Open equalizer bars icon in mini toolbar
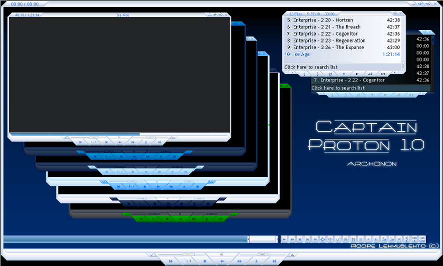 pos(346,239)
